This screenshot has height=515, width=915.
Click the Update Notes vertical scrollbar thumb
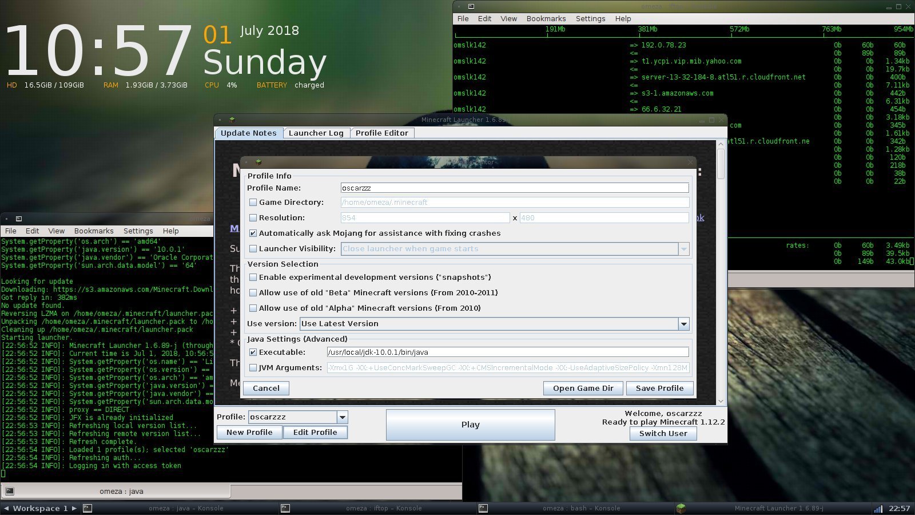721,164
